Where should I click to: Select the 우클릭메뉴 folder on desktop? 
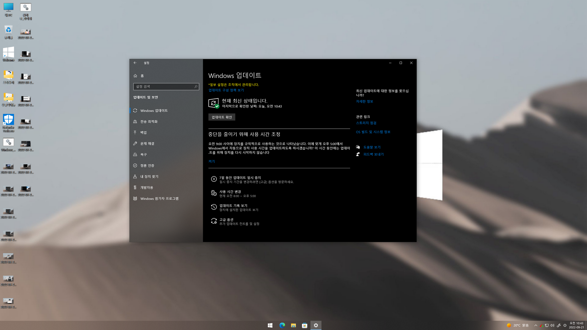(x=9, y=100)
